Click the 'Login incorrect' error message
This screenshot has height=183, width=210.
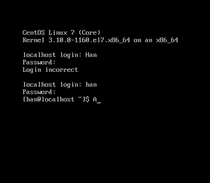(50, 70)
